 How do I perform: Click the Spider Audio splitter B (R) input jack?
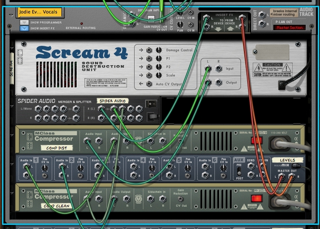tap(101, 118)
